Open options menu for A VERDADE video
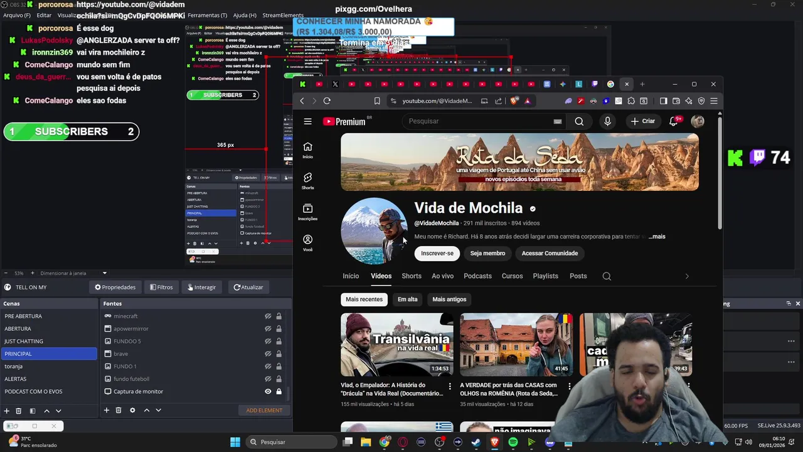This screenshot has width=803, height=452. pyautogui.click(x=569, y=386)
